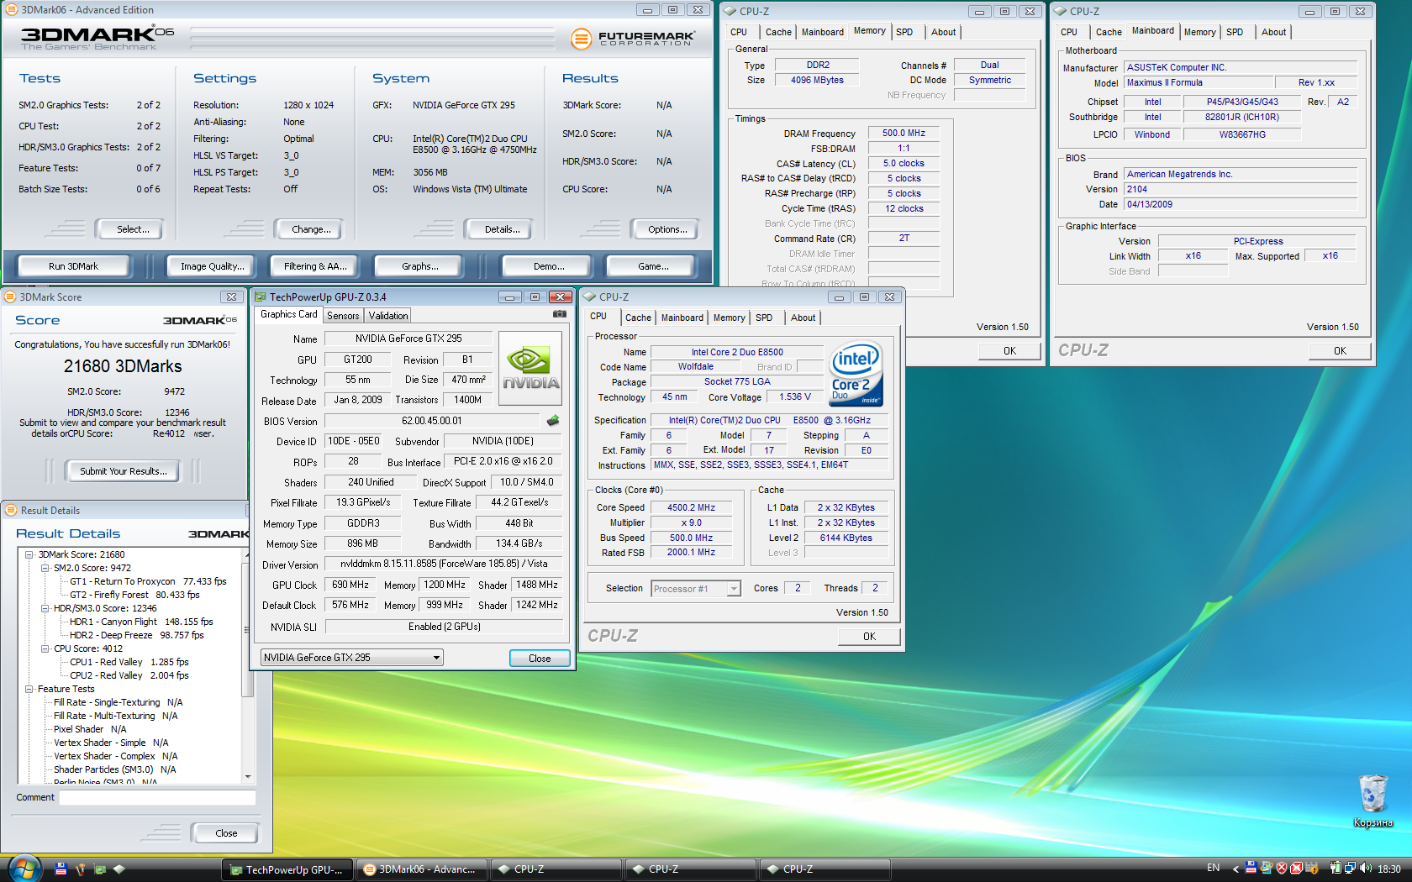Open the Processor #1 selection dropdown
Screen dimensions: 1412x882
click(x=696, y=589)
